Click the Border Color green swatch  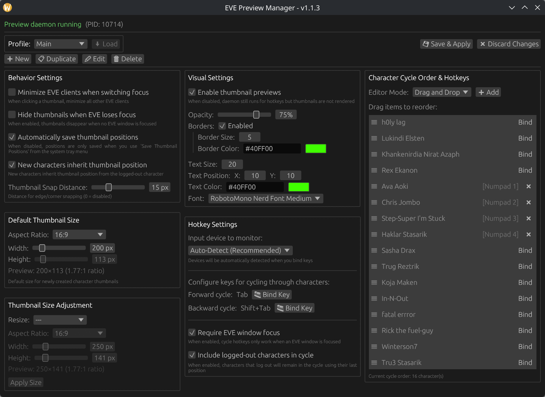(316, 148)
